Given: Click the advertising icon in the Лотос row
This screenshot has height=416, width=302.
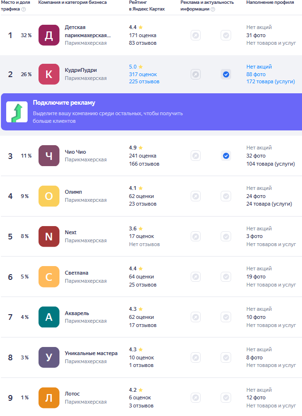Looking at the screenshot, I should (x=195, y=398).
